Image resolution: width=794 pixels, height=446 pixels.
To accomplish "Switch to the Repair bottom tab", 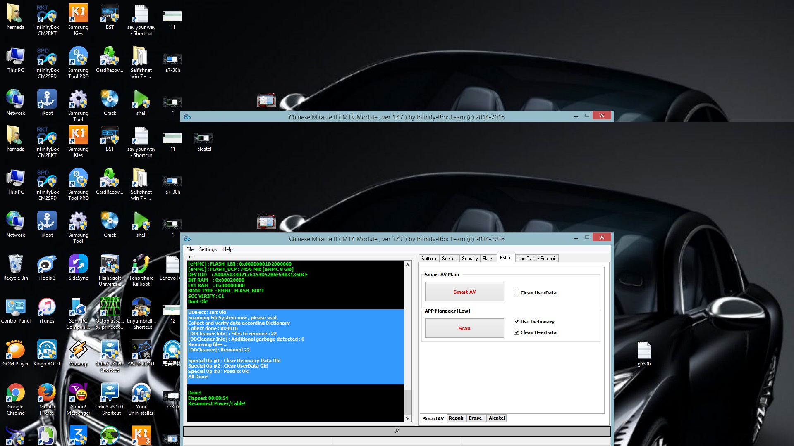I will coord(456,418).
